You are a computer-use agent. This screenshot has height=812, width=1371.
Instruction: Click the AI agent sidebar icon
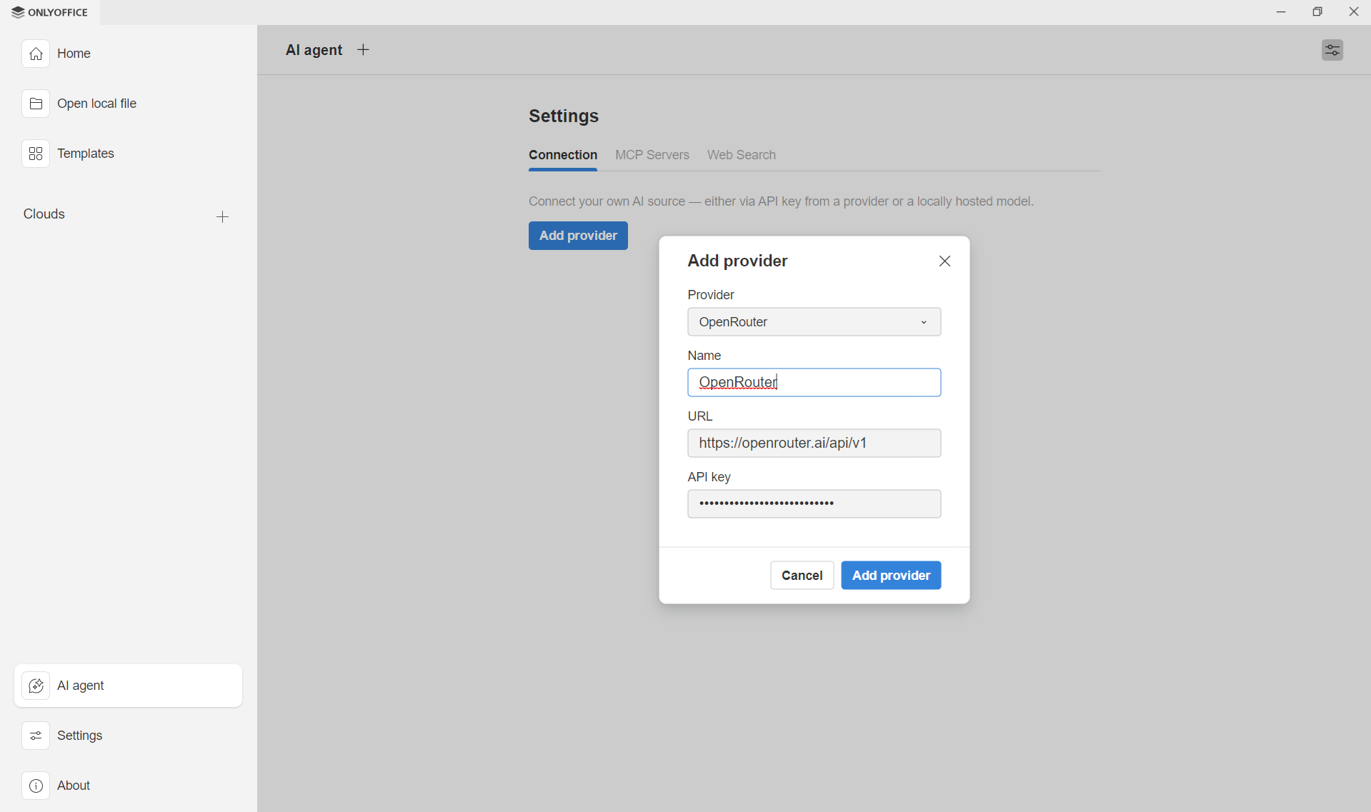[36, 686]
